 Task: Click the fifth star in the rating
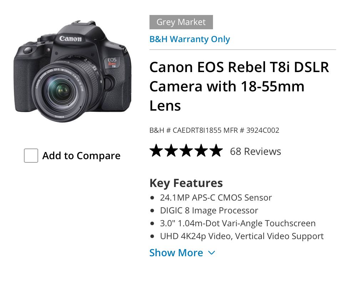(x=216, y=151)
